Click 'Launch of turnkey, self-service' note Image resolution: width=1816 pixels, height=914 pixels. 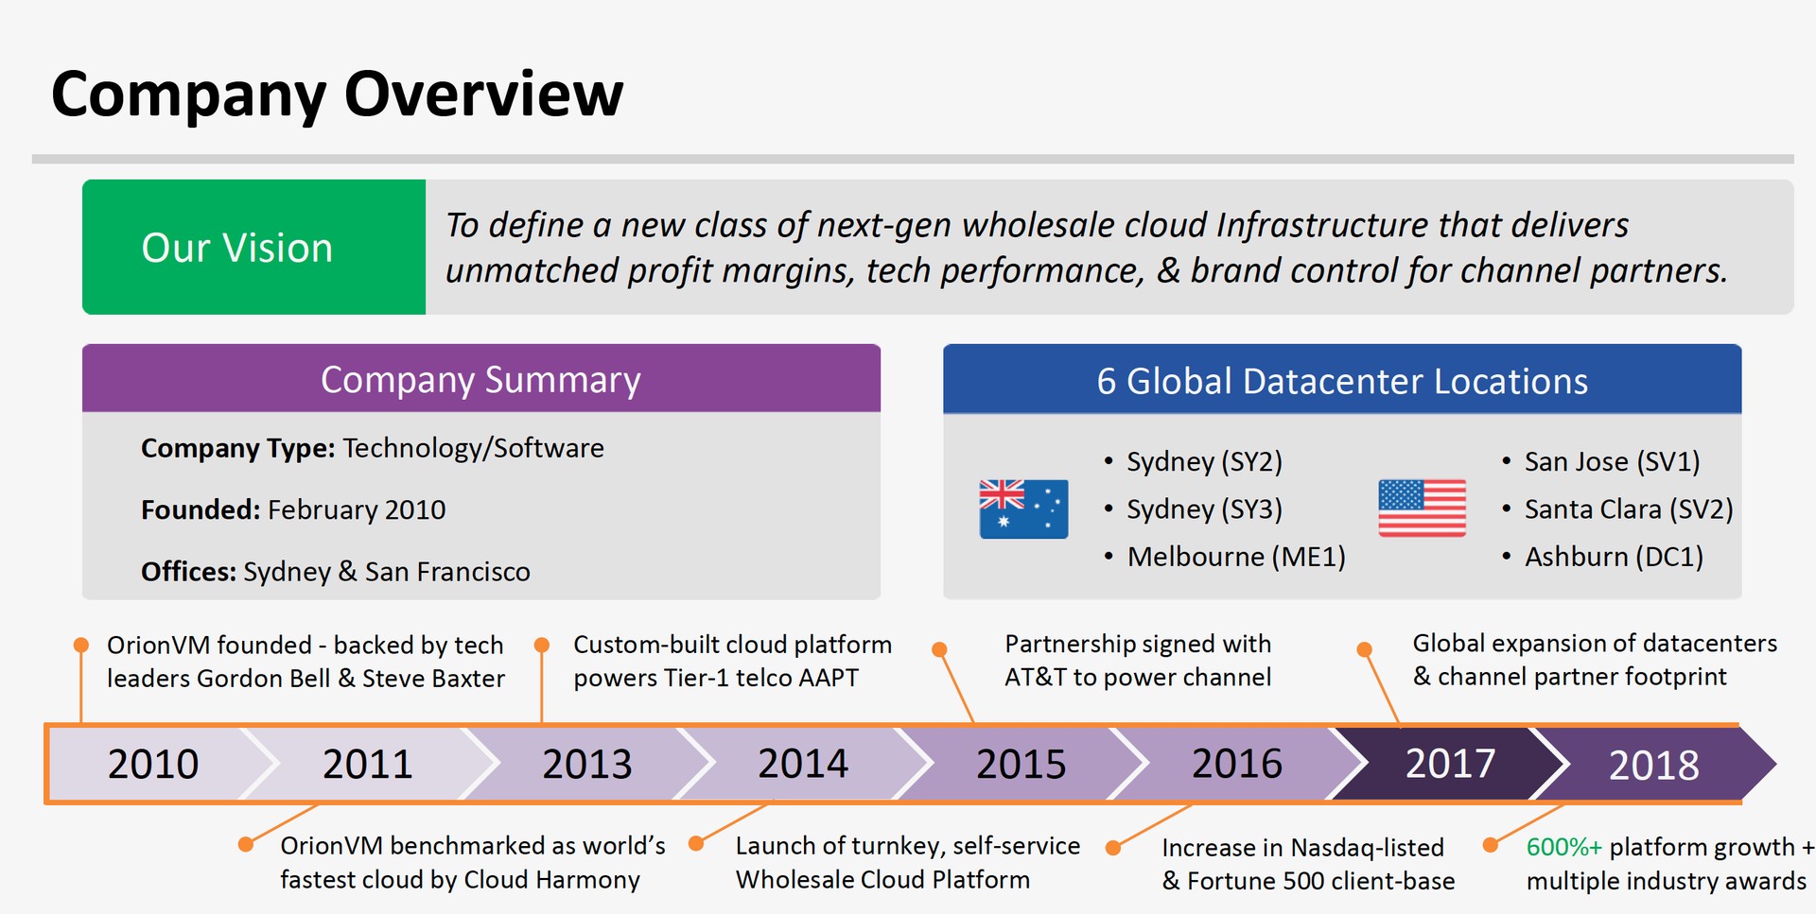pos(908,862)
